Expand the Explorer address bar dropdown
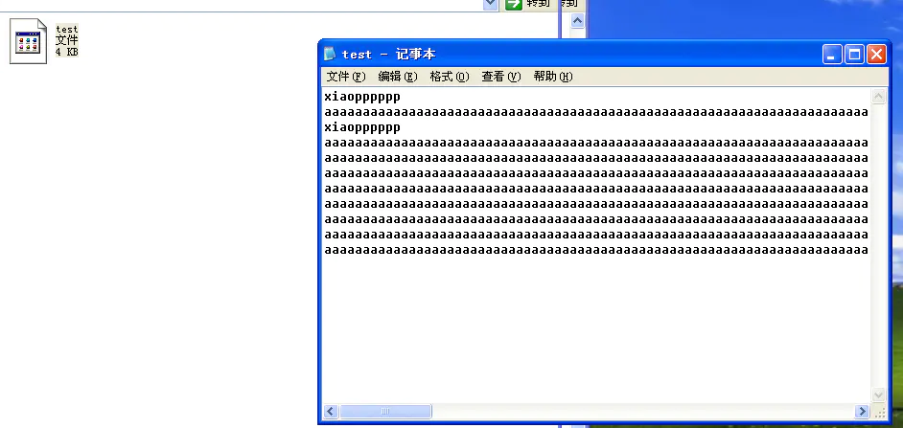Viewport: 903px width, 428px height. (490, 4)
